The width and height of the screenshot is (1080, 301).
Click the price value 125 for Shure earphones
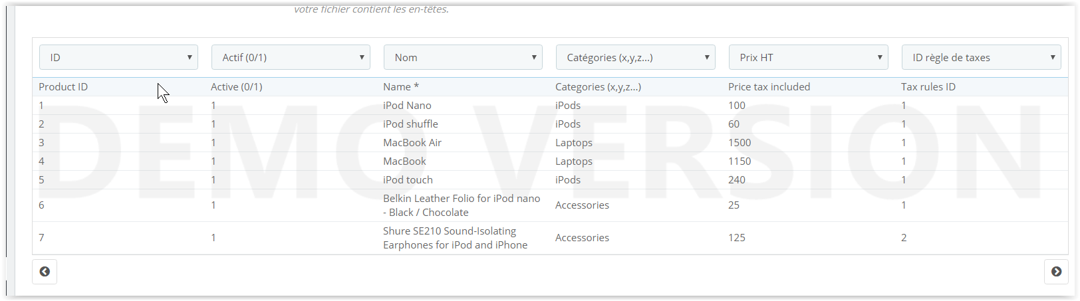click(x=737, y=238)
